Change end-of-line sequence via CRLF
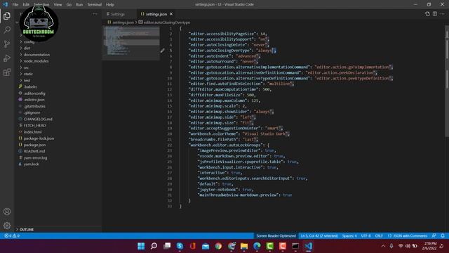The image size is (449, 253). [x=379, y=236]
